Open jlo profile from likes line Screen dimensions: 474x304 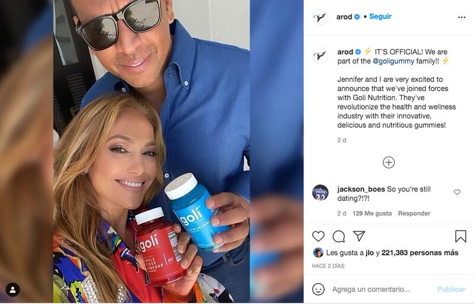[x=369, y=252]
